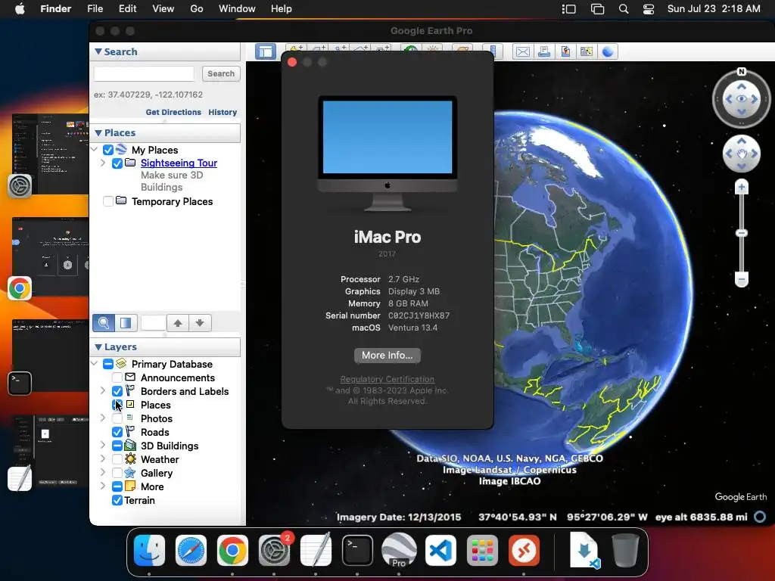Image resolution: width=775 pixels, height=581 pixels.
Task: Uncheck the My Places checkbox
Action: coord(107,150)
